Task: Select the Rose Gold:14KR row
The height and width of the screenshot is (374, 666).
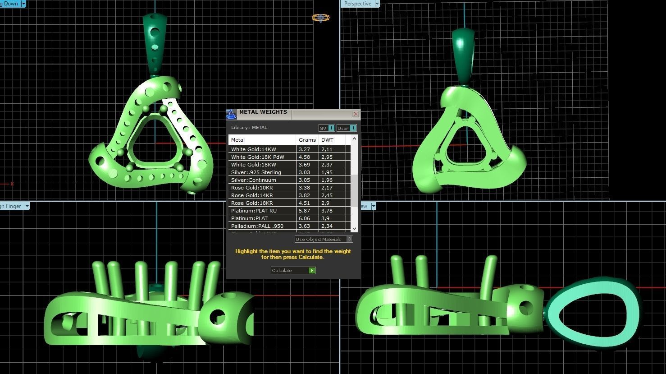Action: pos(289,195)
